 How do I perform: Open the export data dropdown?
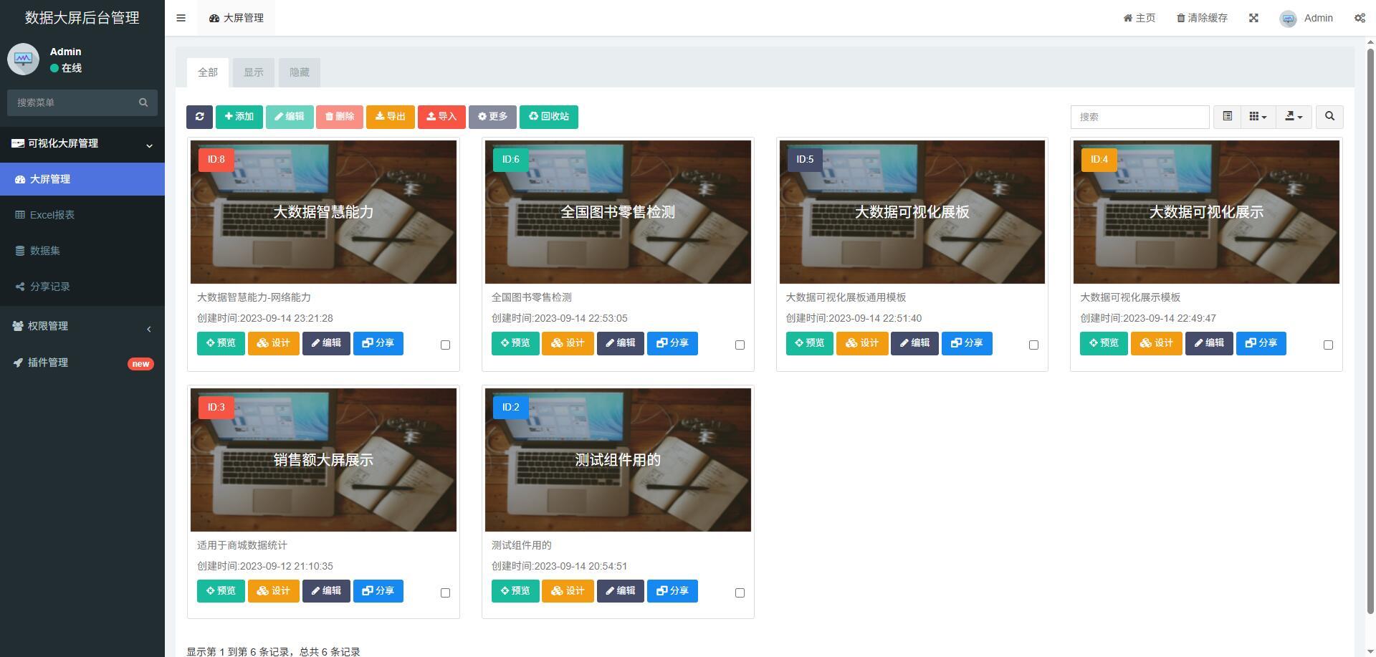pos(1294,117)
